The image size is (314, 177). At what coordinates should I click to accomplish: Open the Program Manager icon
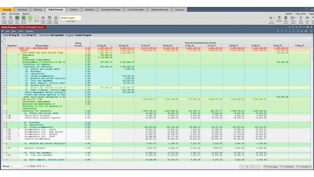coord(4,20)
